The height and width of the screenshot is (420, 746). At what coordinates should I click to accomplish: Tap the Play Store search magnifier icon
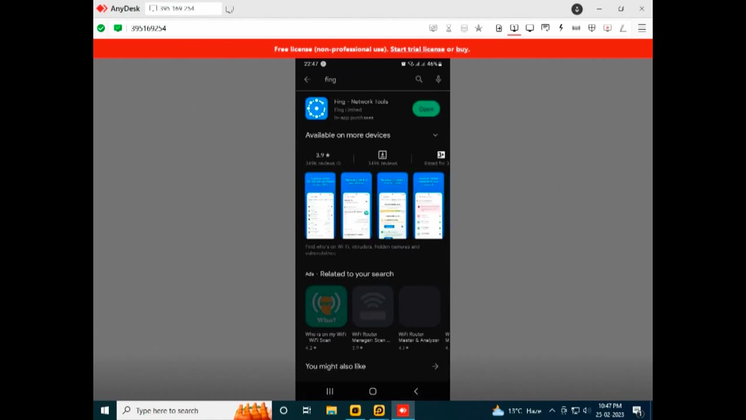coord(418,79)
